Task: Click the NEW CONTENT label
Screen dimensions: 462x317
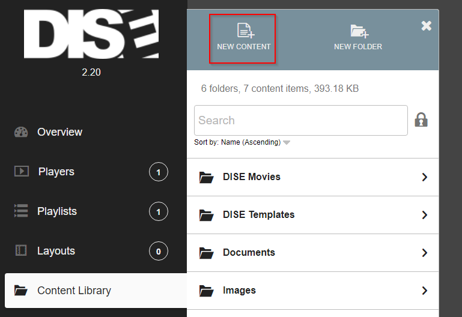Action: (x=244, y=47)
